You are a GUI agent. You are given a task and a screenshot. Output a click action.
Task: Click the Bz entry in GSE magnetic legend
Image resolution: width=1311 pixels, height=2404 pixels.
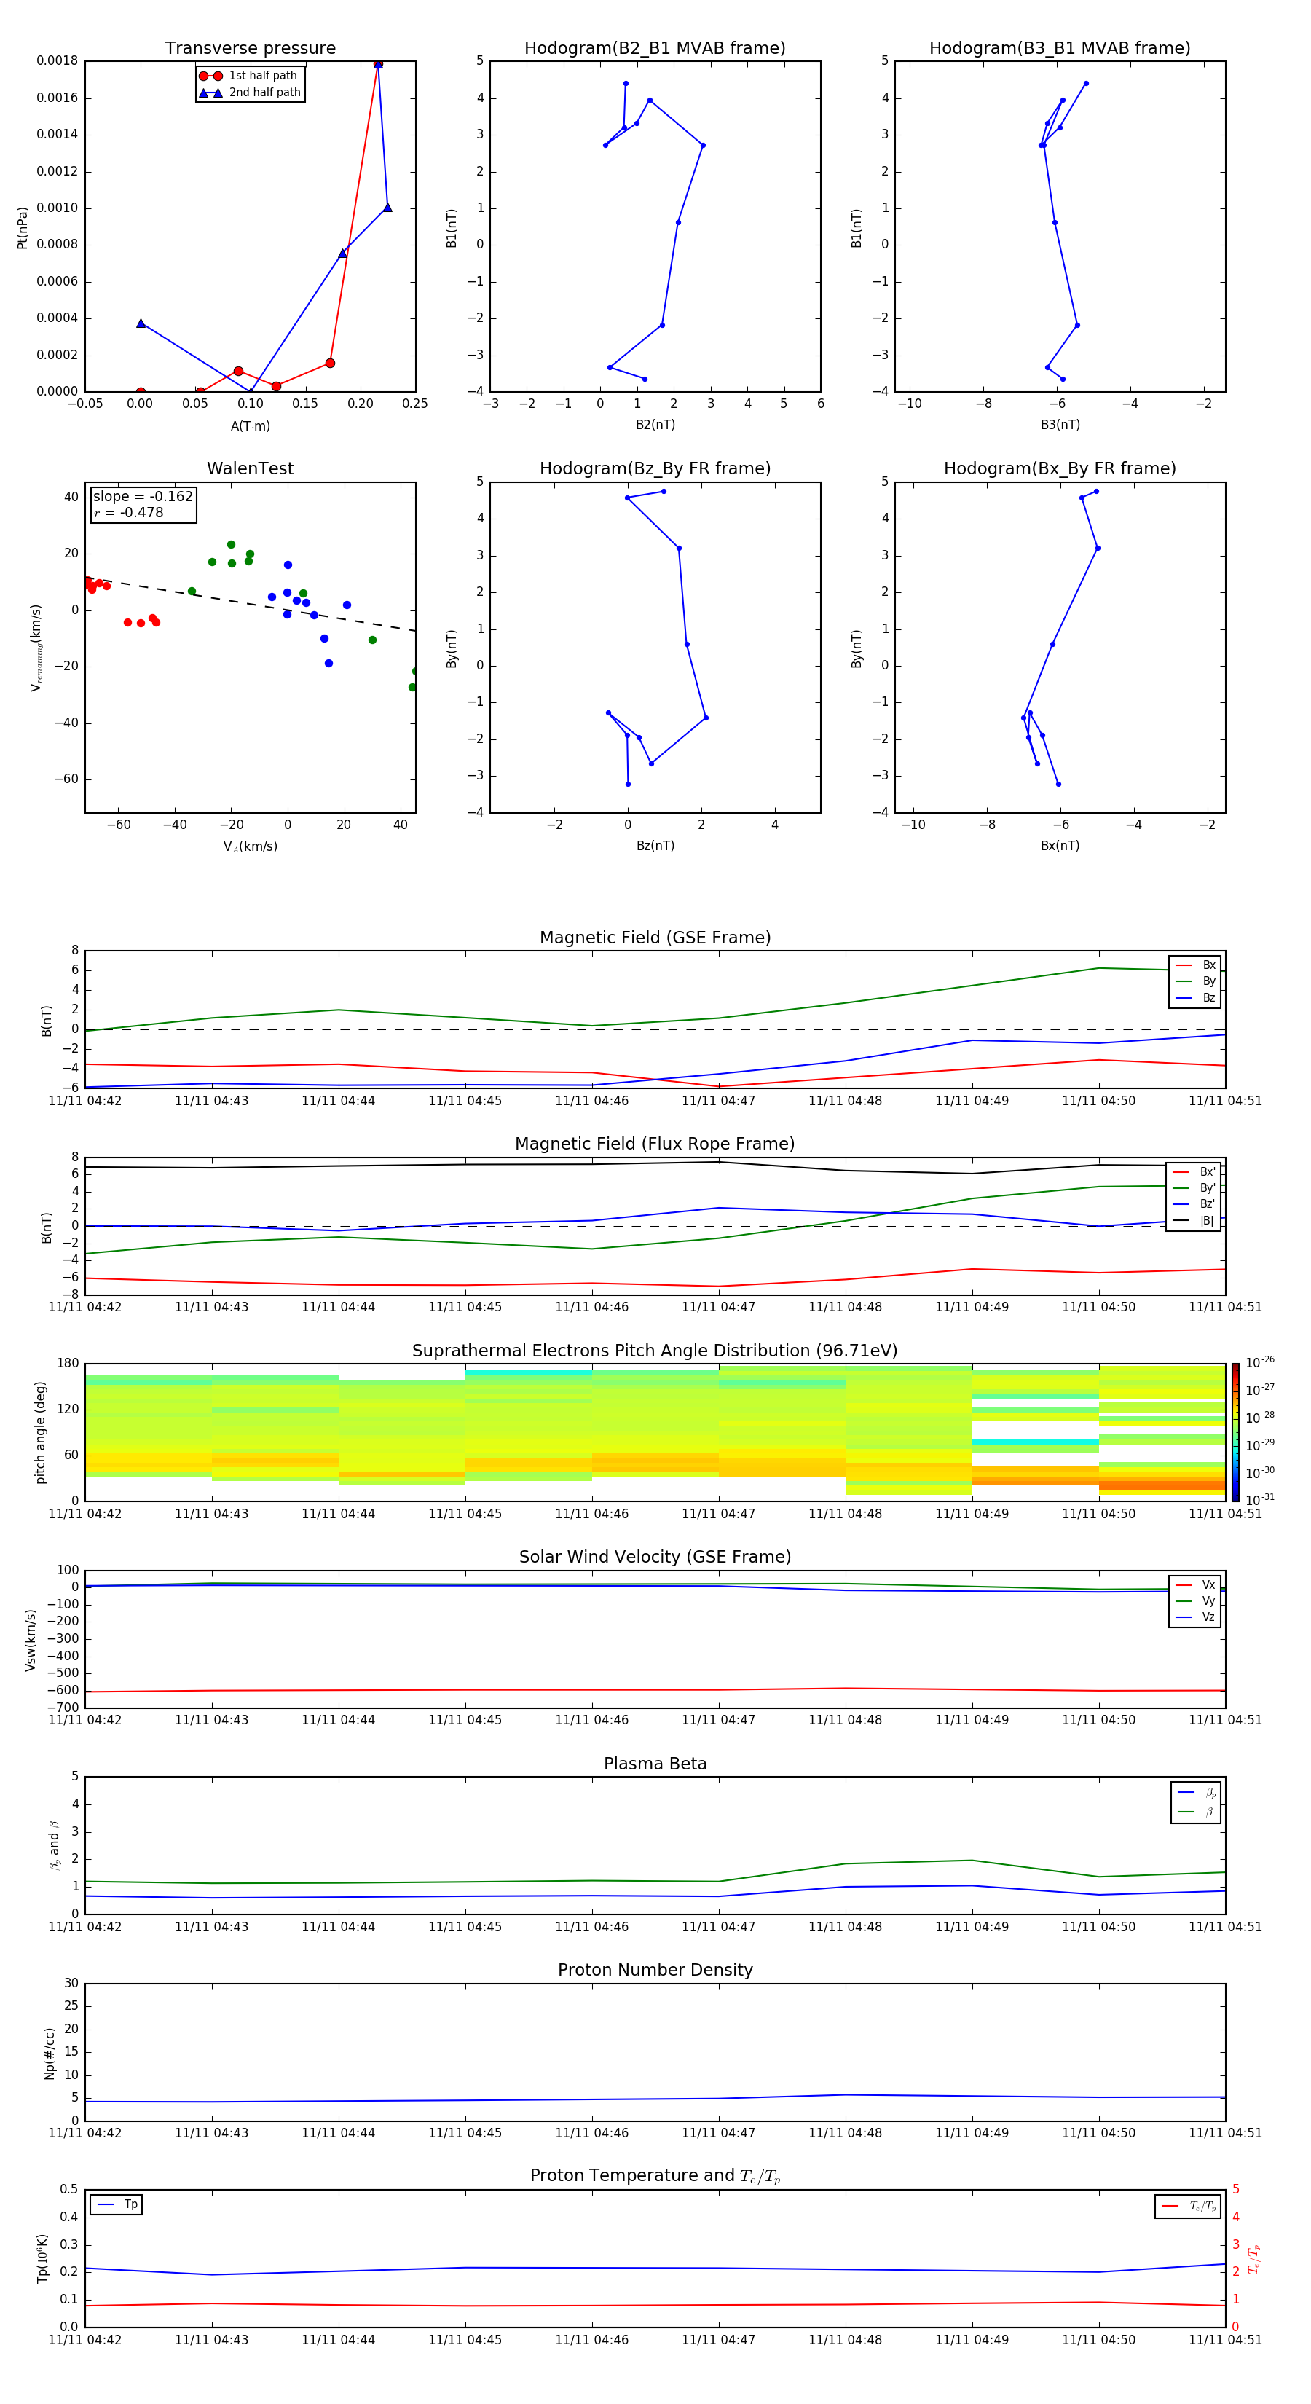pos(1195,997)
